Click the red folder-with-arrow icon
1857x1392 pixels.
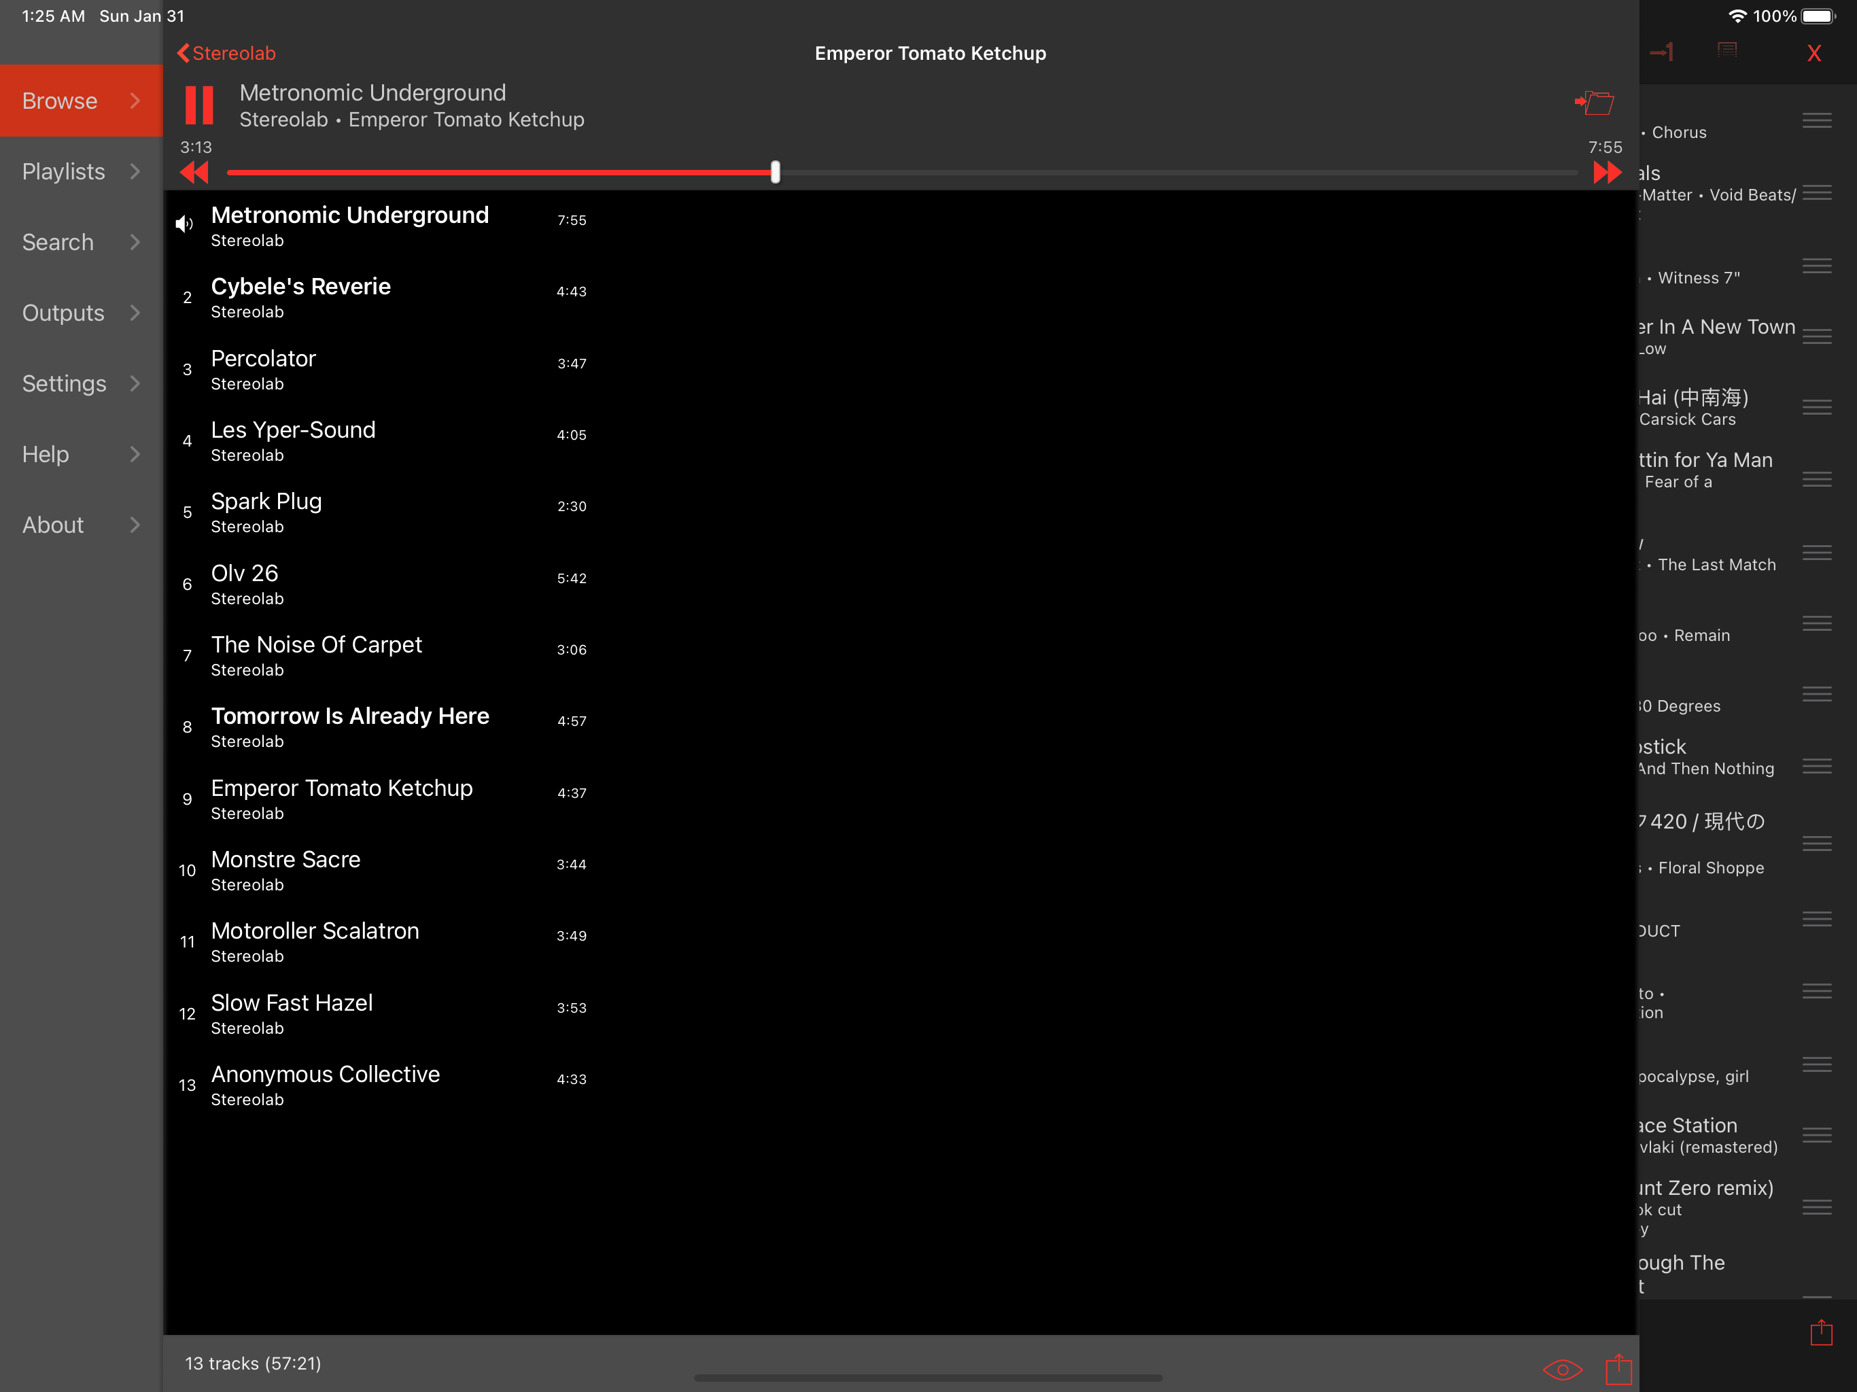pos(1594,103)
